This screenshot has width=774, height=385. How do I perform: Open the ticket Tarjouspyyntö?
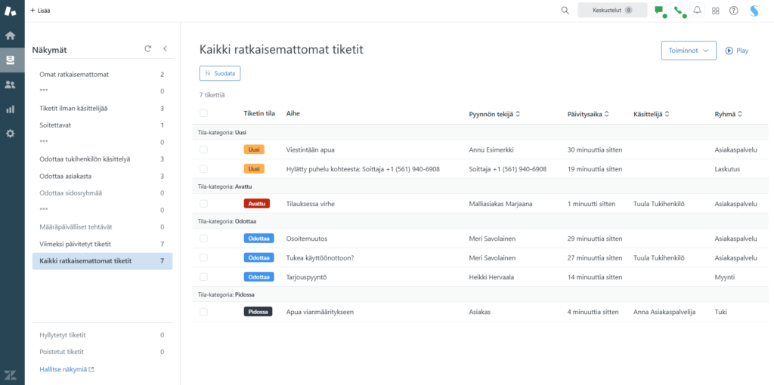pyautogui.click(x=307, y=278)
